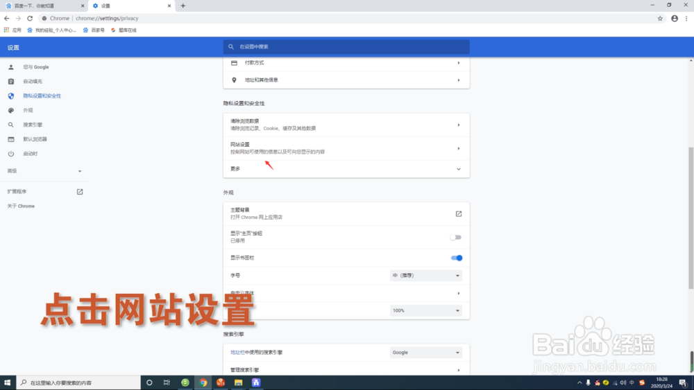This screenshot has width=694, height=390.
Task: Click the person icon beside 您与 Google
Action: 11,67
